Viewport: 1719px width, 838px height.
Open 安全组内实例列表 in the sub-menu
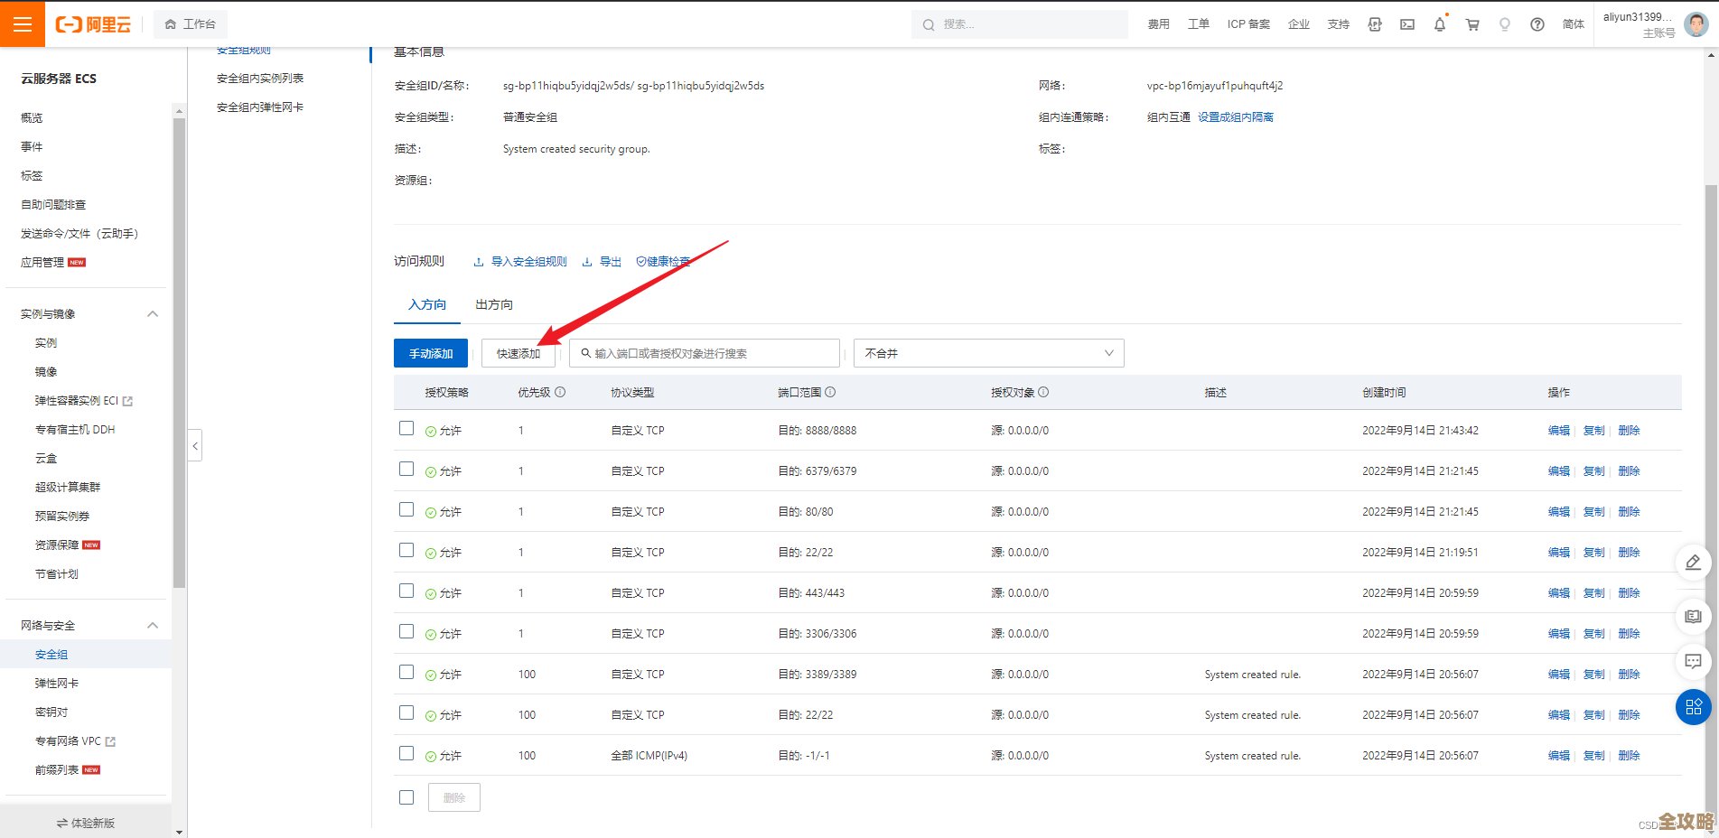[x=260, y=79]
